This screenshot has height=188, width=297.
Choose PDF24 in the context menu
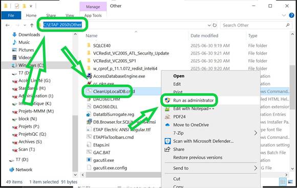click(179, 117)
